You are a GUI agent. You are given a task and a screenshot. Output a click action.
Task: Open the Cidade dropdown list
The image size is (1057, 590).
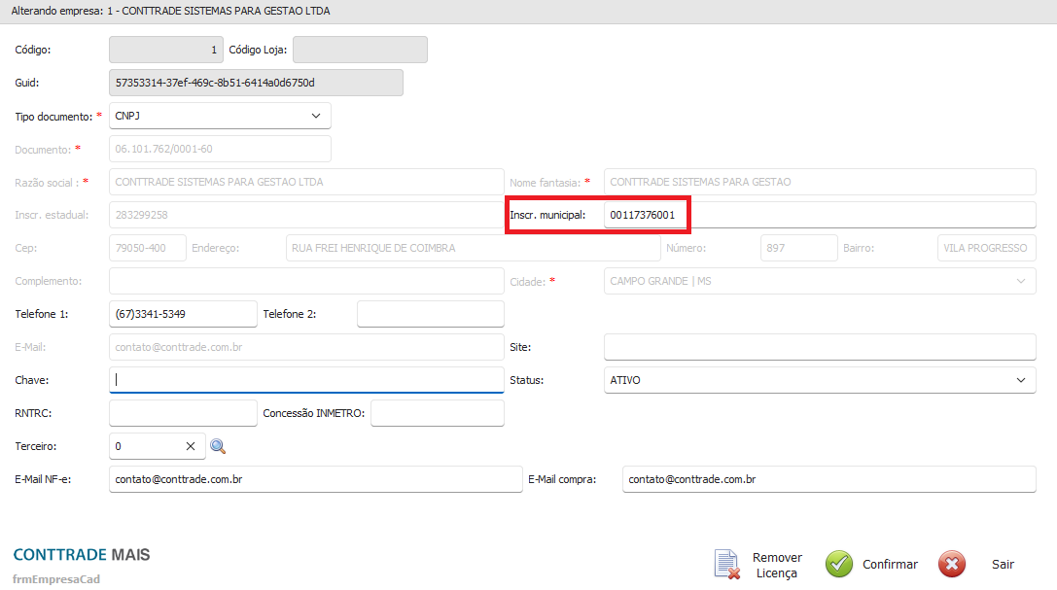(1020, 281)
